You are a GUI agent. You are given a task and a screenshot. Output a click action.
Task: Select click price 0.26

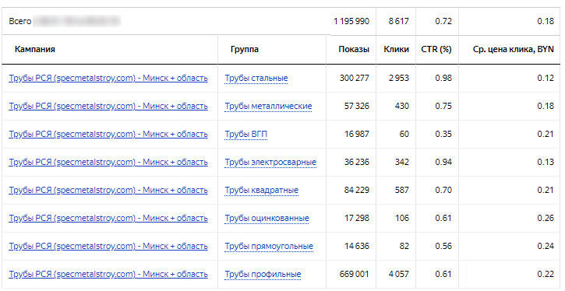[546, 219]
